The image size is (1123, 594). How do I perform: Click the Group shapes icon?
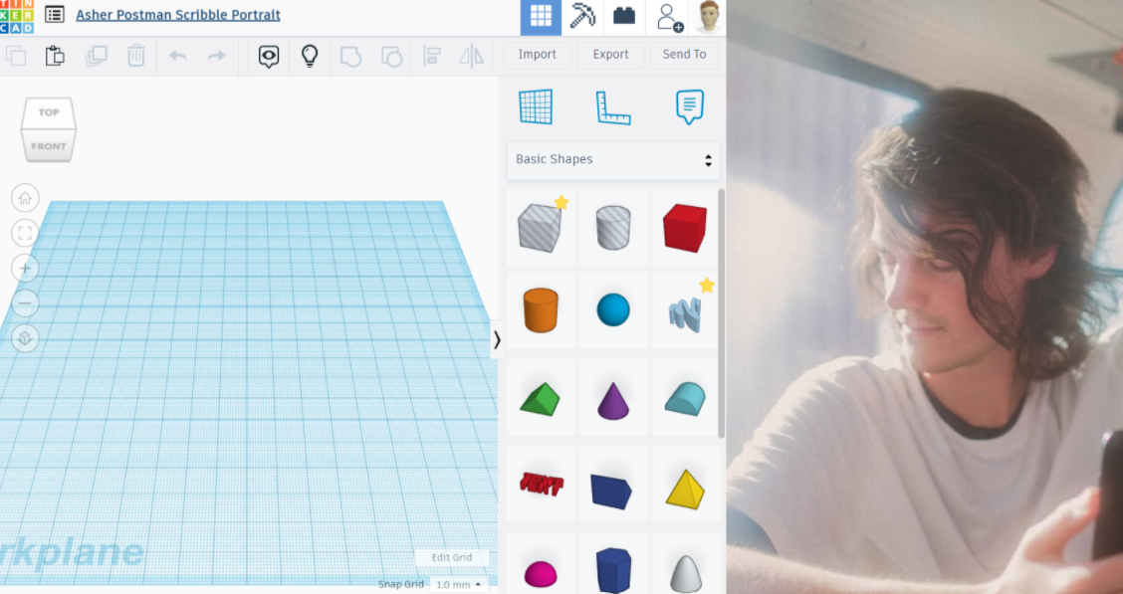[x=350, y=57]
